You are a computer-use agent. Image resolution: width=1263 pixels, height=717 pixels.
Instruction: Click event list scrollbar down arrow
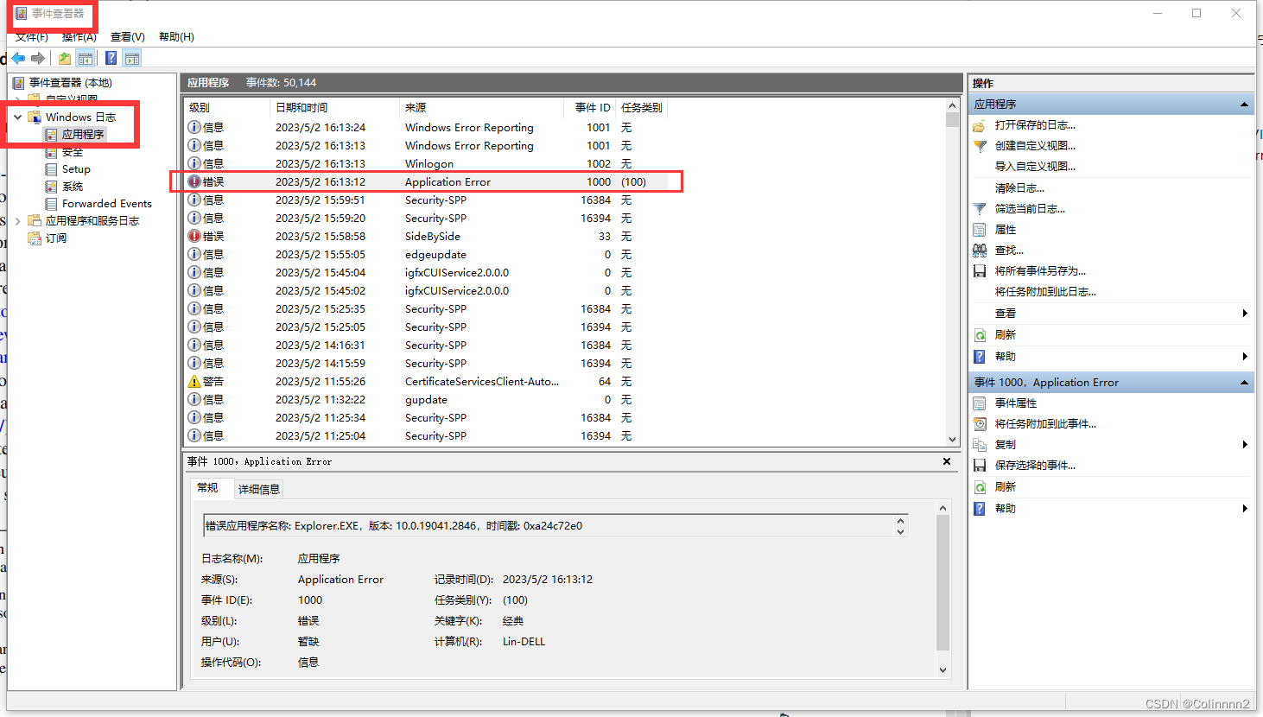(x=953, y=439)
